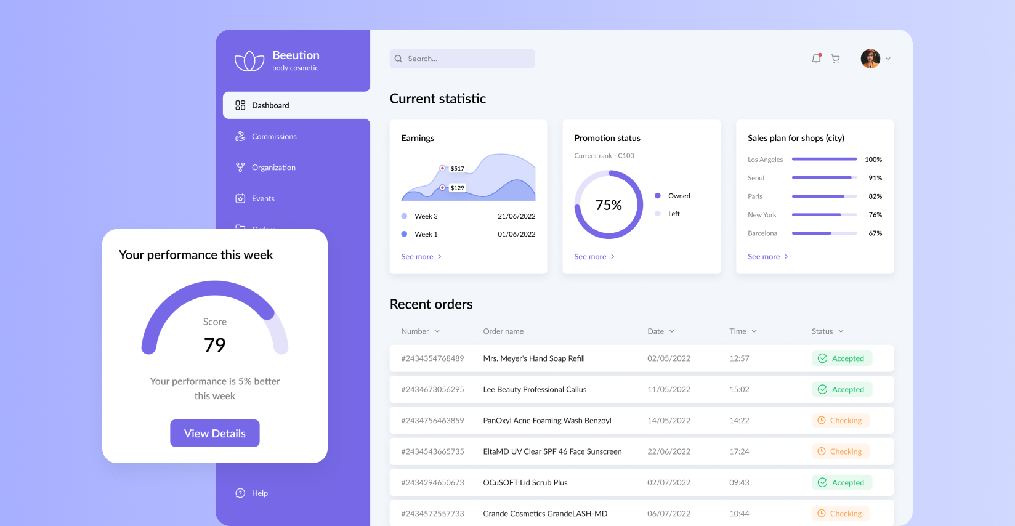Click chevron next to Sales plan See more
This screenshot has width=1015, height=526.
(x=787, y=257)
